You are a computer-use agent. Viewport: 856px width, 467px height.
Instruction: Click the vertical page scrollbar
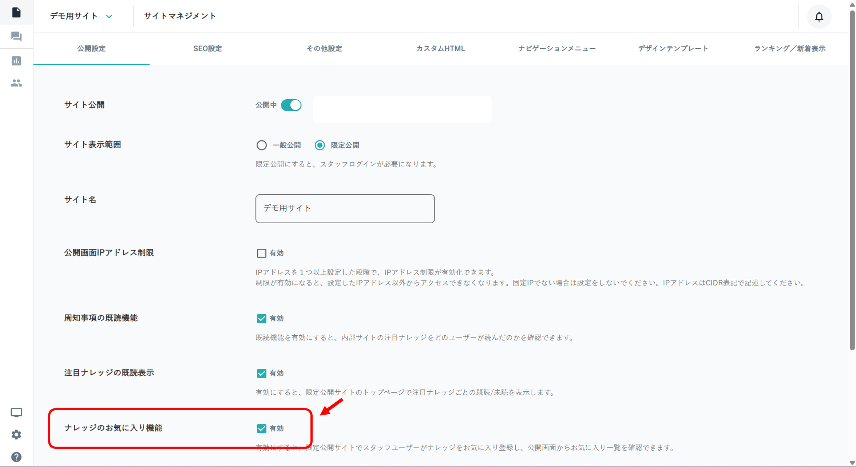pyautogui.click(x=852, y=180)
